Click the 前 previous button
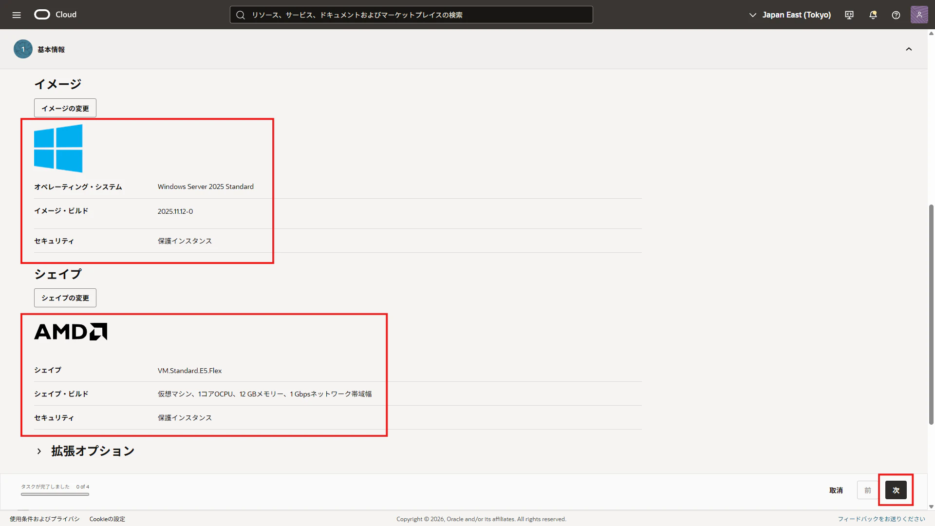 pyautogui.click(x=868, y=490)
